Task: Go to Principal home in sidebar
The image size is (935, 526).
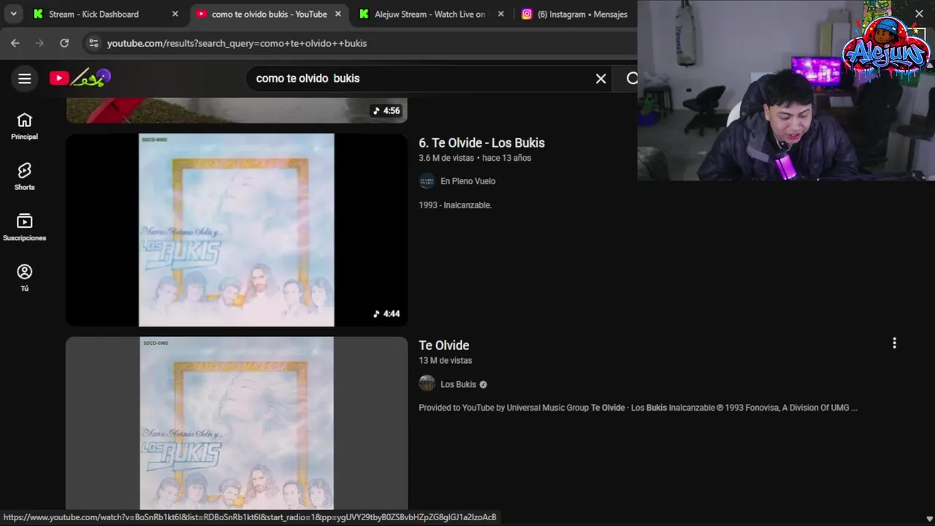Action: (24, 126)
